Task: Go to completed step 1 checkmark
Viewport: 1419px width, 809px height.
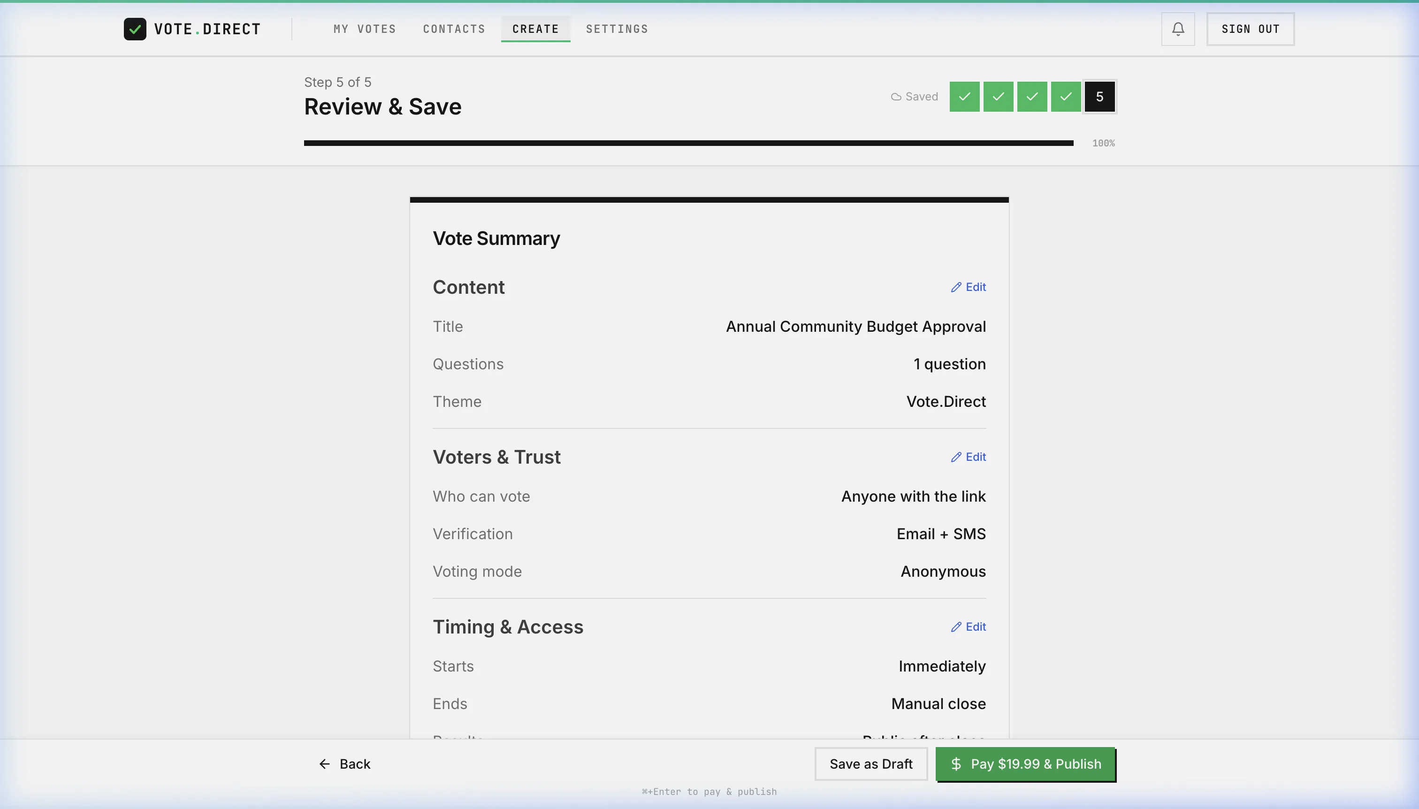Action: (964, 97)
